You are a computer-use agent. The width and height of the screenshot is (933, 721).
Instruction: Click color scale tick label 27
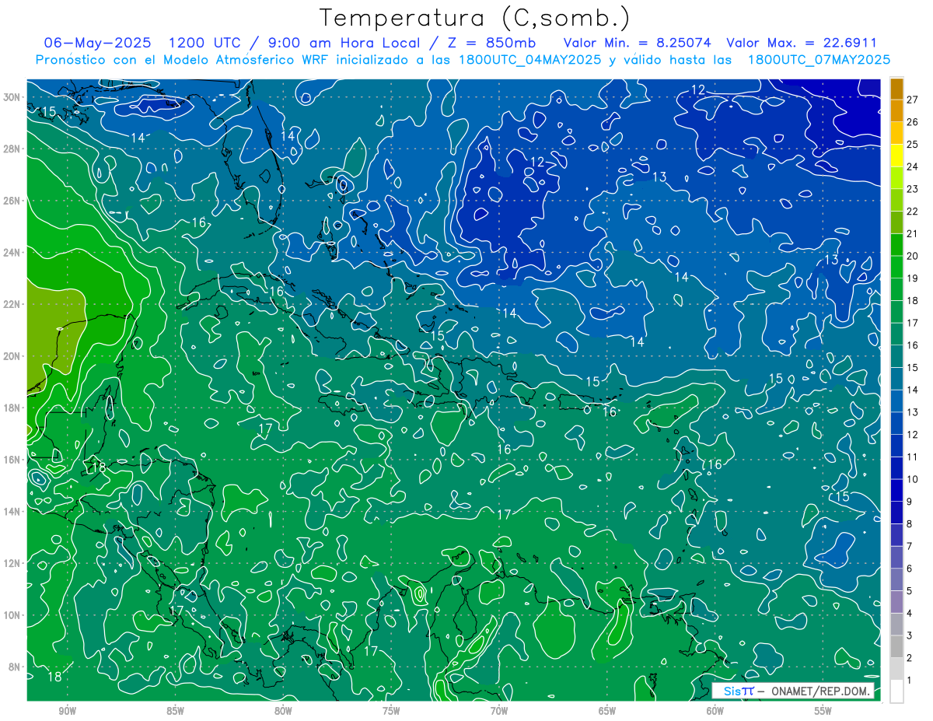coord(913,100)
